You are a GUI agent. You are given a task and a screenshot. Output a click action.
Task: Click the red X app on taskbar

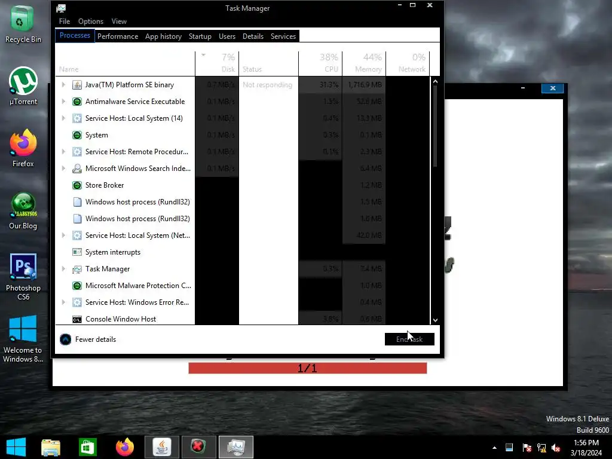coord(198,447)
